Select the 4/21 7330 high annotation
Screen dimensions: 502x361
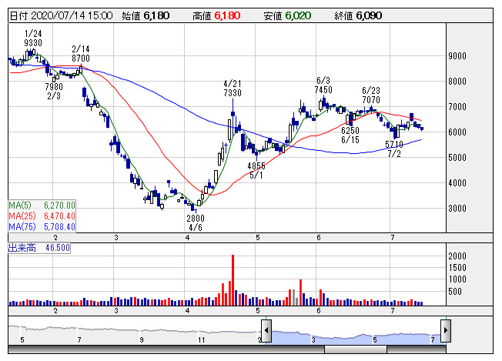[233, 89]
